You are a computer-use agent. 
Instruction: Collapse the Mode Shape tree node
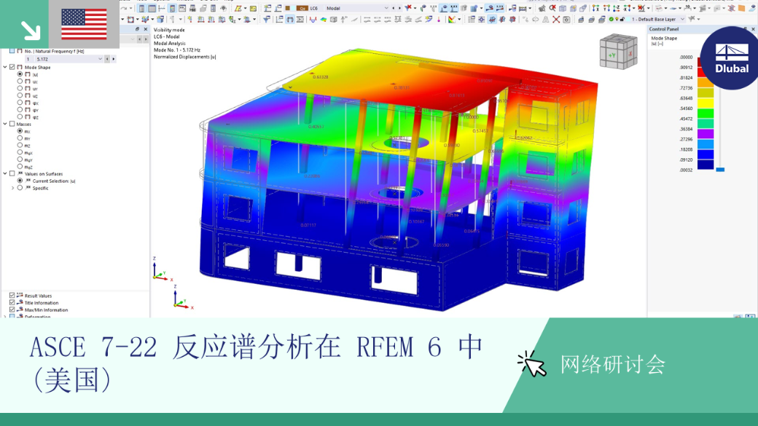(5, 67)
